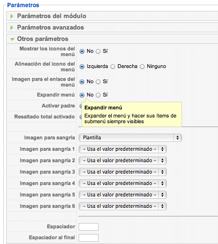
Task: Click into the Espaciador text field
Action: pyautogui.click(x=89, y=227)
